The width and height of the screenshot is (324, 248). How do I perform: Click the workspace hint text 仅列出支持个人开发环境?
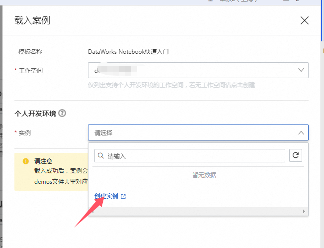[171, 85]
